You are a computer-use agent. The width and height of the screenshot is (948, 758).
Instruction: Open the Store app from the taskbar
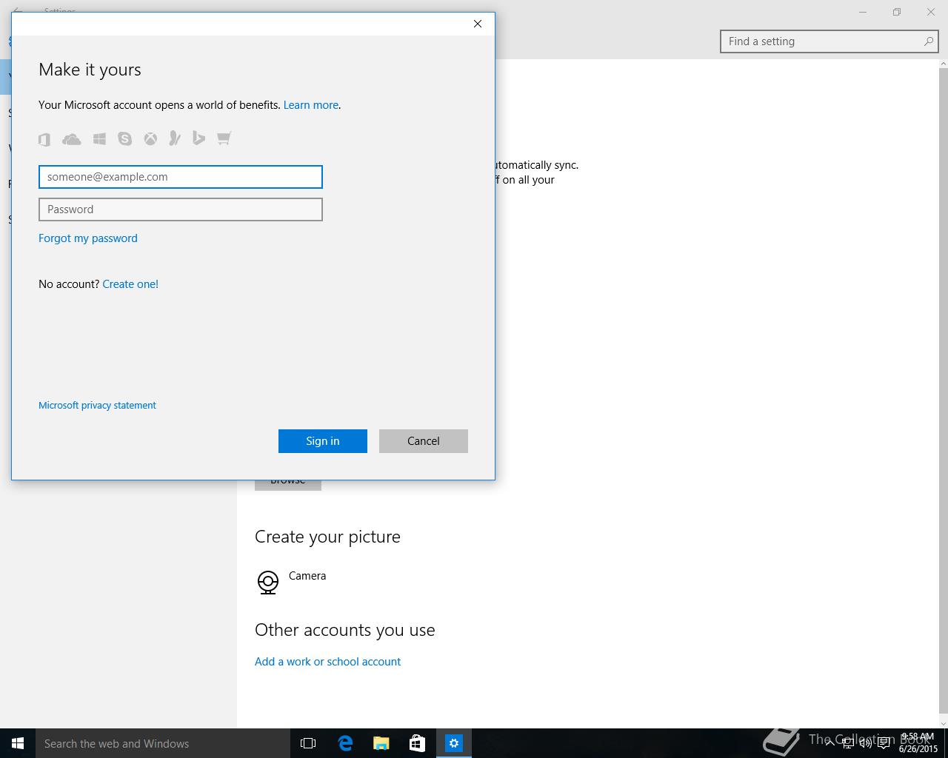(x=417, y=743)
